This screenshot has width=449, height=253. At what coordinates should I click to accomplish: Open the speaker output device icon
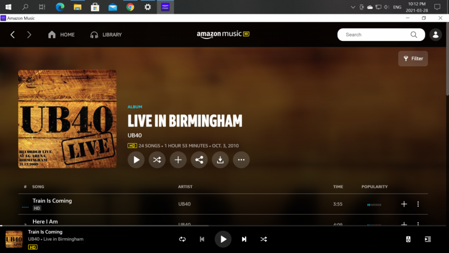point(408,239)
